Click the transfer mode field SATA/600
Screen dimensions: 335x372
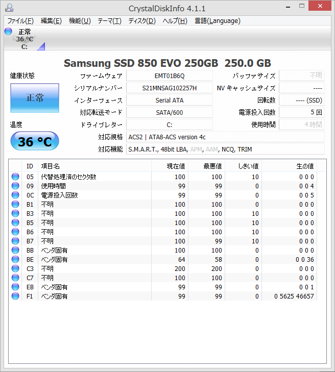click(170, 112)
